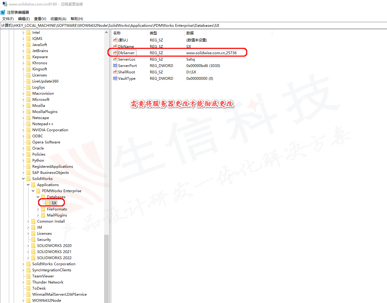The width and height of the screenshot is (387, 303).
Task: Open the 查看(V) view menu
Action: point(40,19)
